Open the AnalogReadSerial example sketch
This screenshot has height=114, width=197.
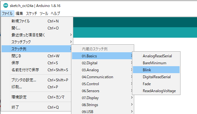[x=156, y=56]
